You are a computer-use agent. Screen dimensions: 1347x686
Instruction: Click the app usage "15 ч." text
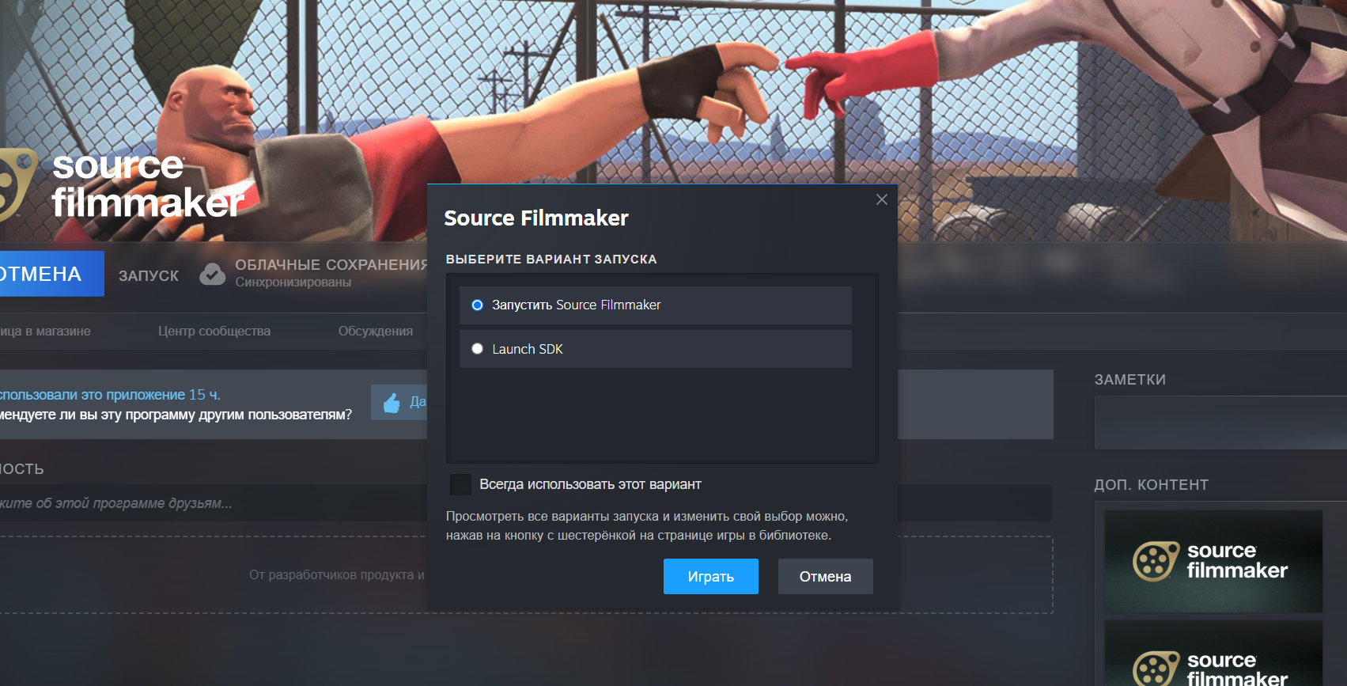[204, 395]
